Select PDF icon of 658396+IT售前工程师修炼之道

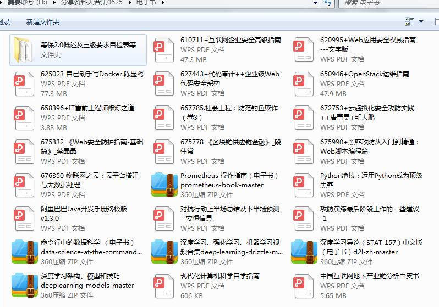(24, 118)
